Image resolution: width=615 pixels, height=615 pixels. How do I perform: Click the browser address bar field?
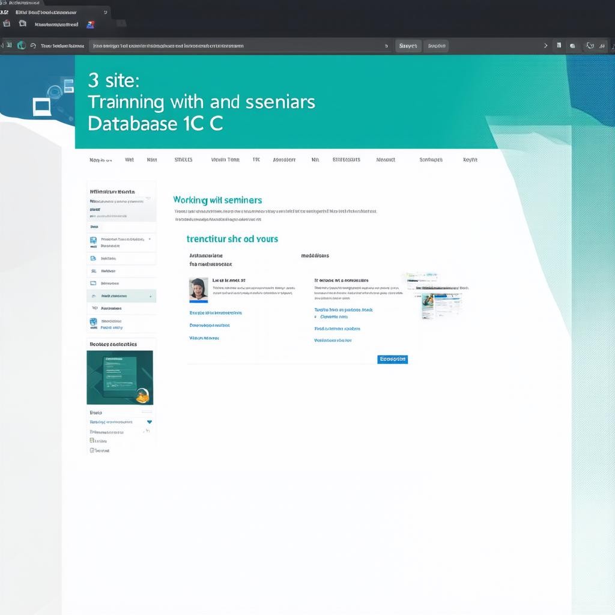240,46
